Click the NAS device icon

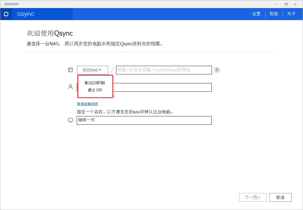70,70
